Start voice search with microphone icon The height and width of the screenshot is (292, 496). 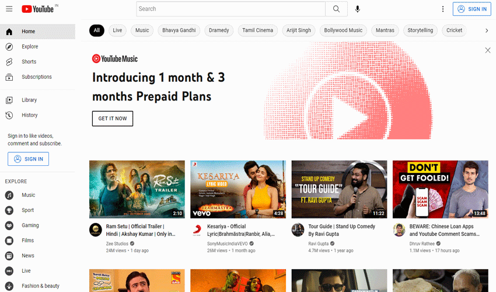(x=358, y=9)
